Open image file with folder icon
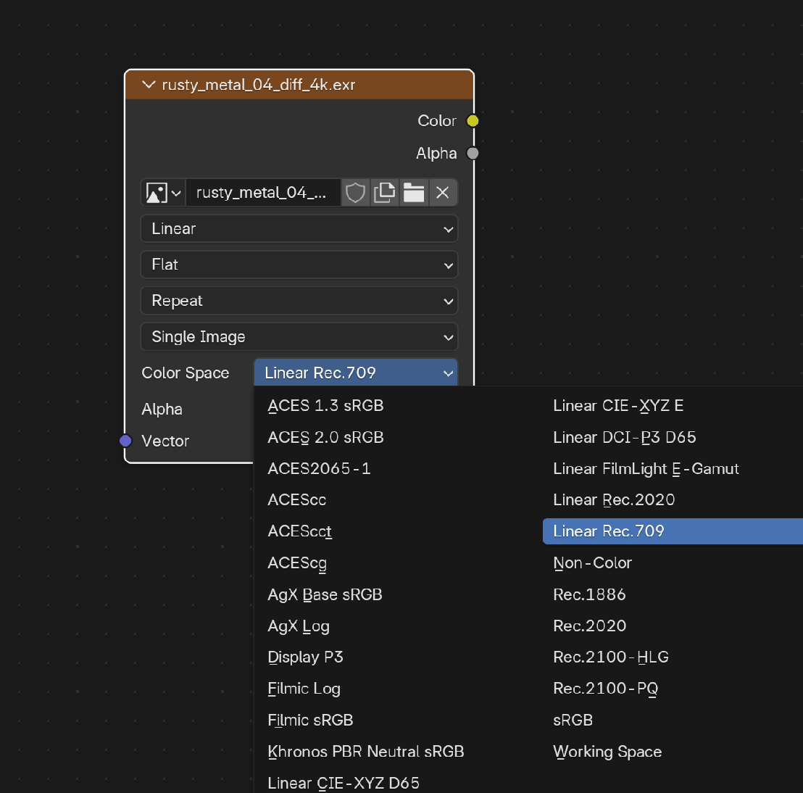803x793 pixels. (414, 193)
